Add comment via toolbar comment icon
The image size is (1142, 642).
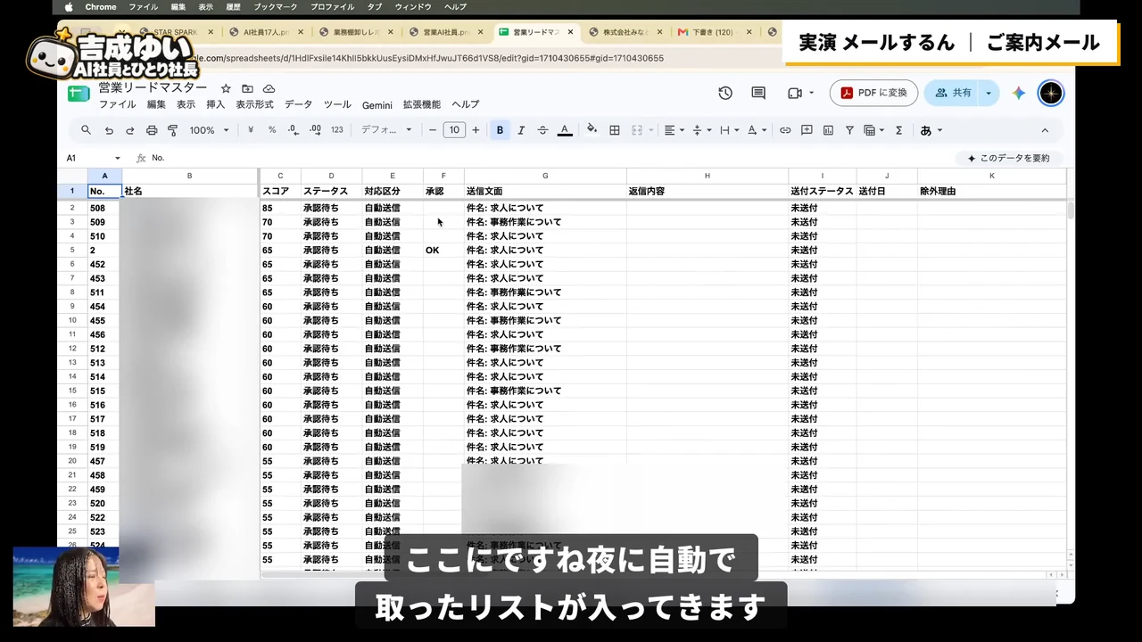click(x=807, y=130)
